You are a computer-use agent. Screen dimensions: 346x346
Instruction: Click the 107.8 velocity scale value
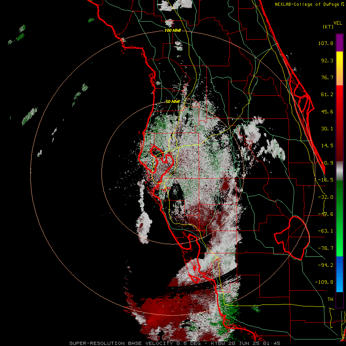click(326, 43)
